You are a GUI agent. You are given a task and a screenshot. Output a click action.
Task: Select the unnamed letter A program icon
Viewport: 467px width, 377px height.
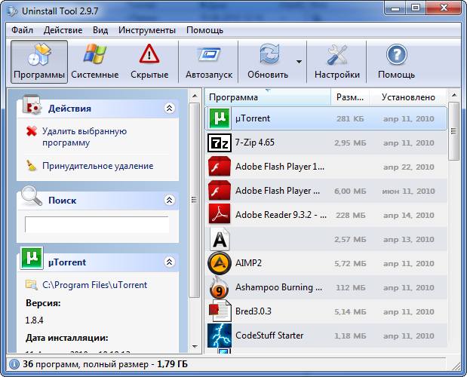click(x=220, y=239)
